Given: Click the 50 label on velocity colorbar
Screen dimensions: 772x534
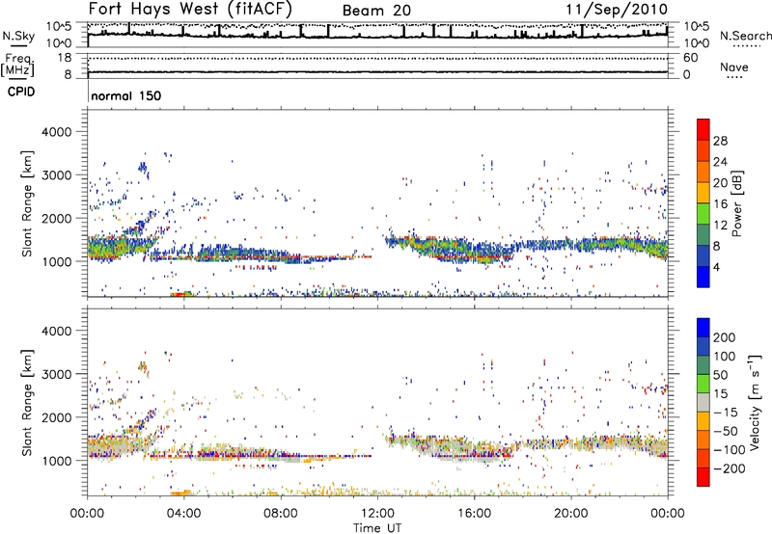Looking at the screenshot, I should [x=720, y=375].
